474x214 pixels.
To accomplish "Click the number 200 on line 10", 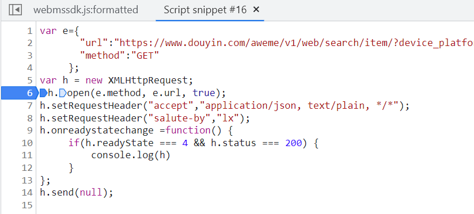I will click(x=294, y=143).
